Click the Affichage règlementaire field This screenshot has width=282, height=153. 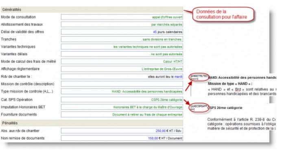122,69
